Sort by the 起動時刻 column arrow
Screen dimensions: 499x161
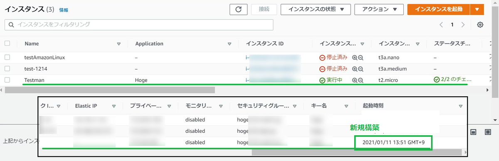pos(460,106)
